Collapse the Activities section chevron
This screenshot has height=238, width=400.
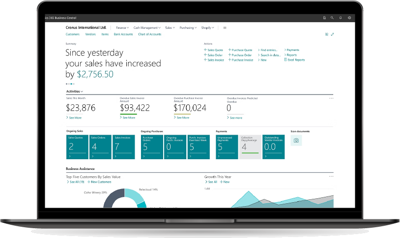click(x=82, y=92)
